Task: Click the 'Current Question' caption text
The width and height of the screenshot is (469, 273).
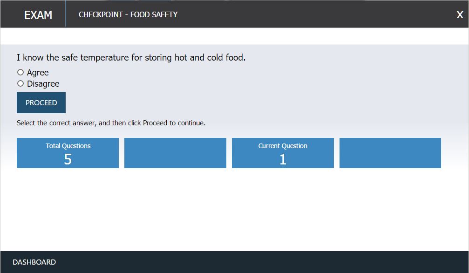Action: tap(283, 146)
